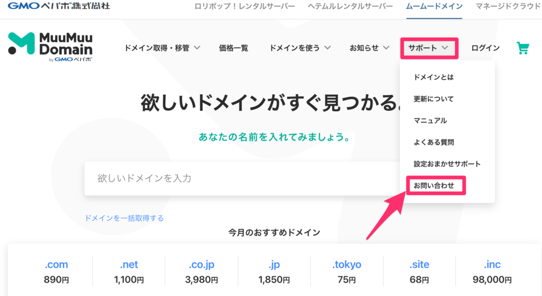The height and width of the screenshot is (296, 542).
Task: Open 設定おまかせサポート menu entry
Action: pyautogui.click(x=447, y=164)
